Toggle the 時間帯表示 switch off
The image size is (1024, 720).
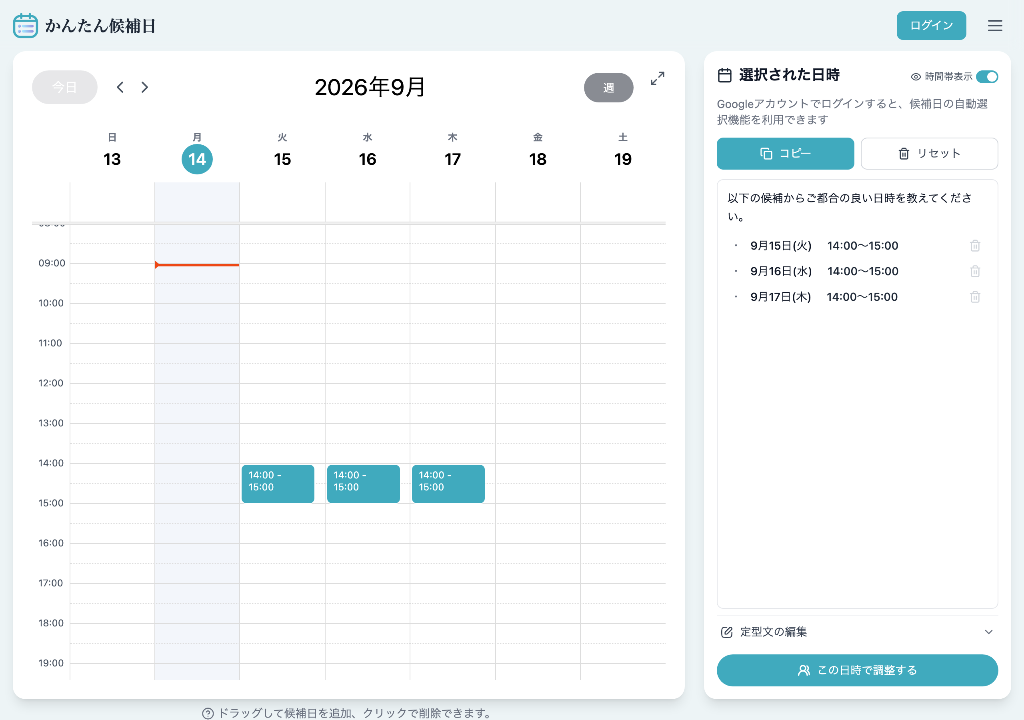click(x=986, y=77)
